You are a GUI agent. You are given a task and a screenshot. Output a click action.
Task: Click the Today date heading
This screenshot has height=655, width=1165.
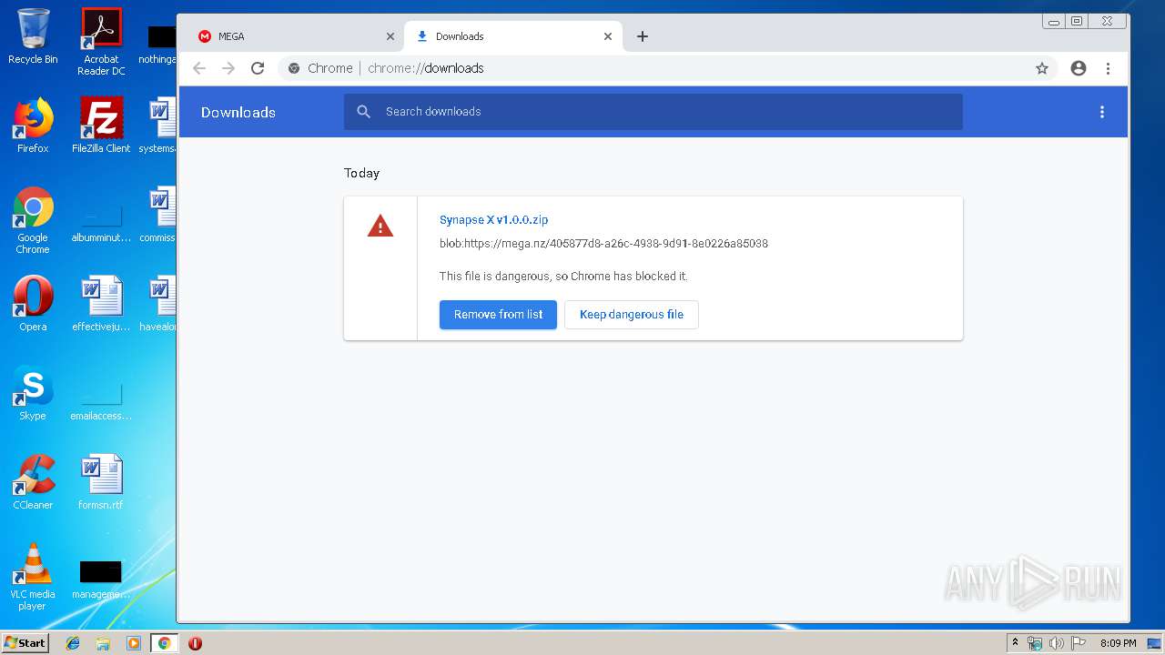(x=361, y=173)
